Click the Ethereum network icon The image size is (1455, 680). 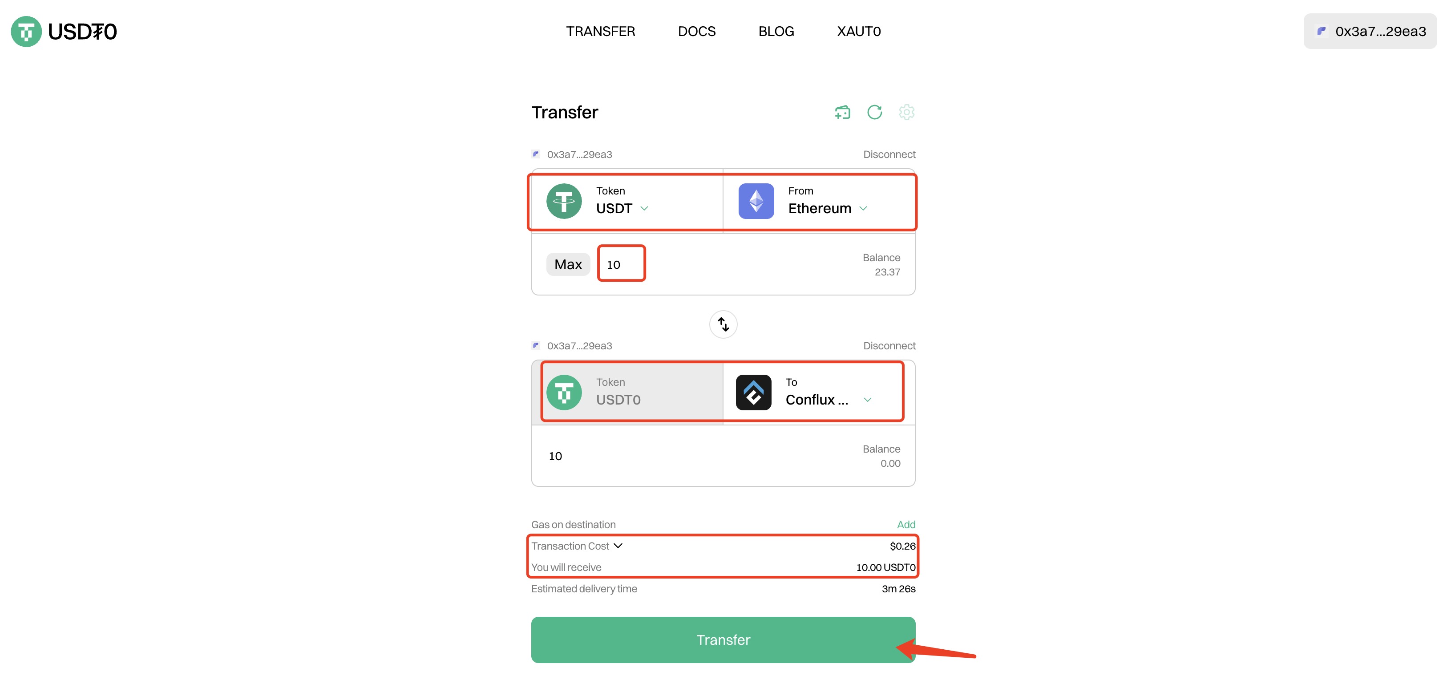click(x=756, y=201)
